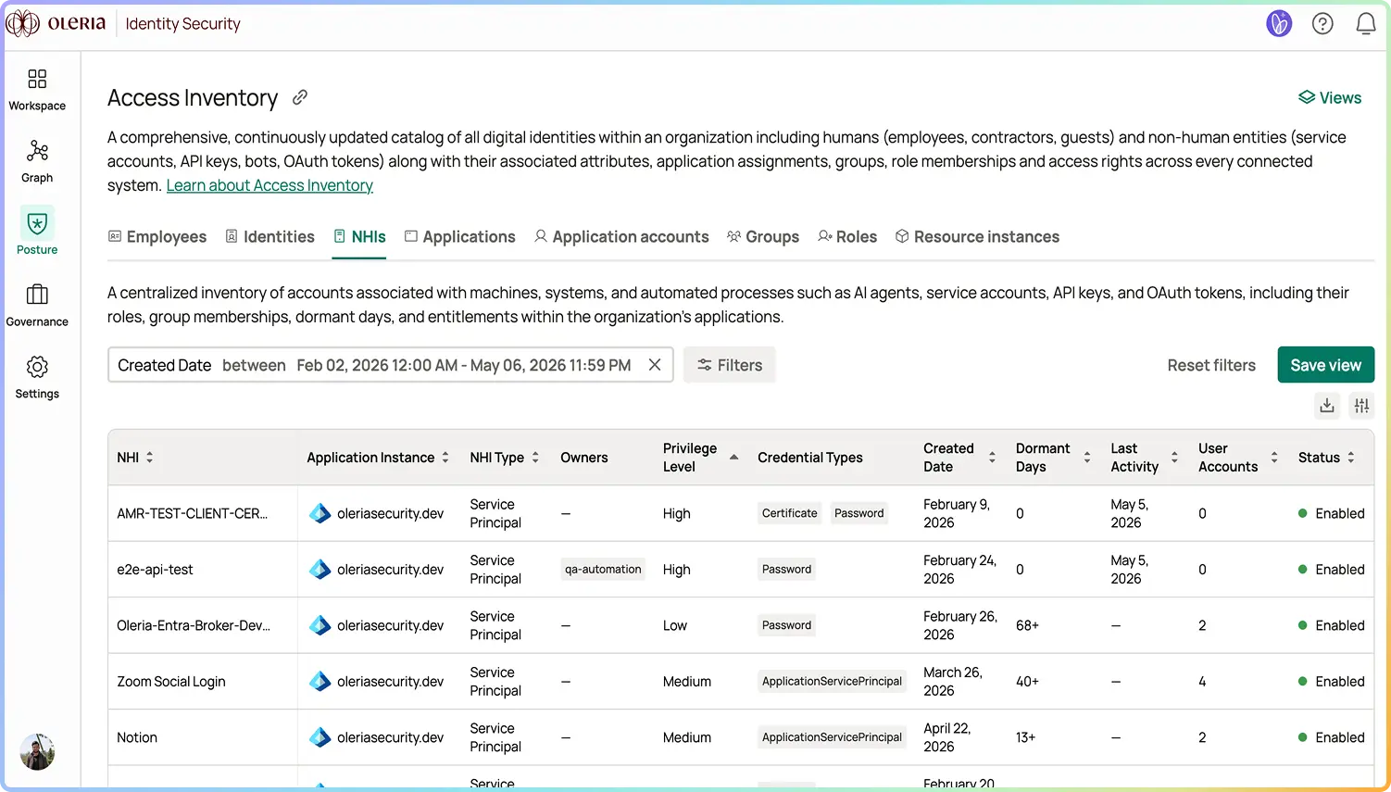
Task: Click the Azure icon in Zoom Social Login row
Action: [x=320, y=682]
